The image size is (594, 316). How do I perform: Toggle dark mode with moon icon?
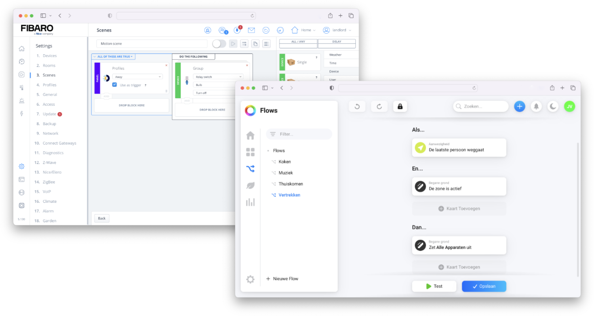click(x=553, y=106)
